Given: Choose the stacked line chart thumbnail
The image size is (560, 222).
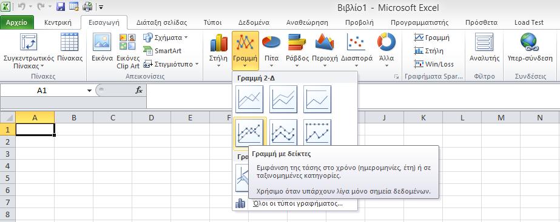Looking at the screenshot, I should click(283, 99).
